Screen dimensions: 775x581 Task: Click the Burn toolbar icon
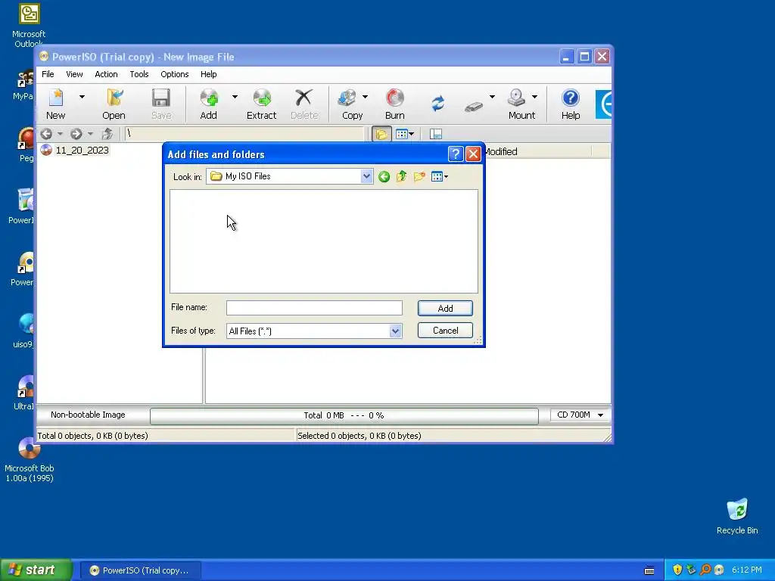pyautogui.click(x=395, y=104)
